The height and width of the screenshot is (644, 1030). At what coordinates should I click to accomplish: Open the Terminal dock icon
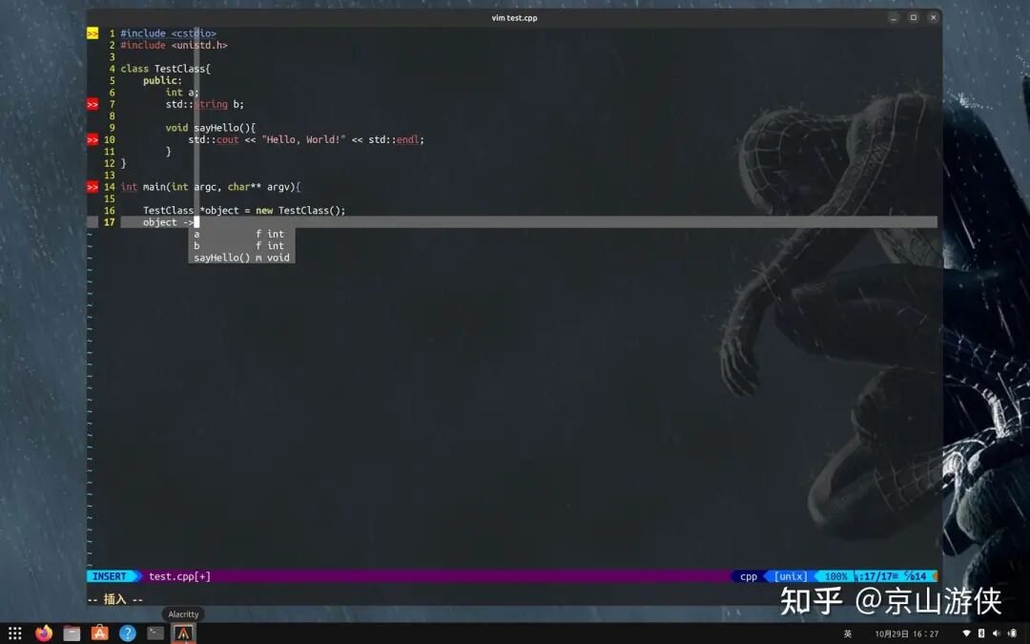155,633
